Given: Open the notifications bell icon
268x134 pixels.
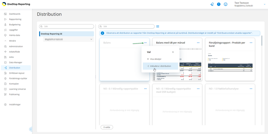Looking at the screenshot, I should 212,5.
